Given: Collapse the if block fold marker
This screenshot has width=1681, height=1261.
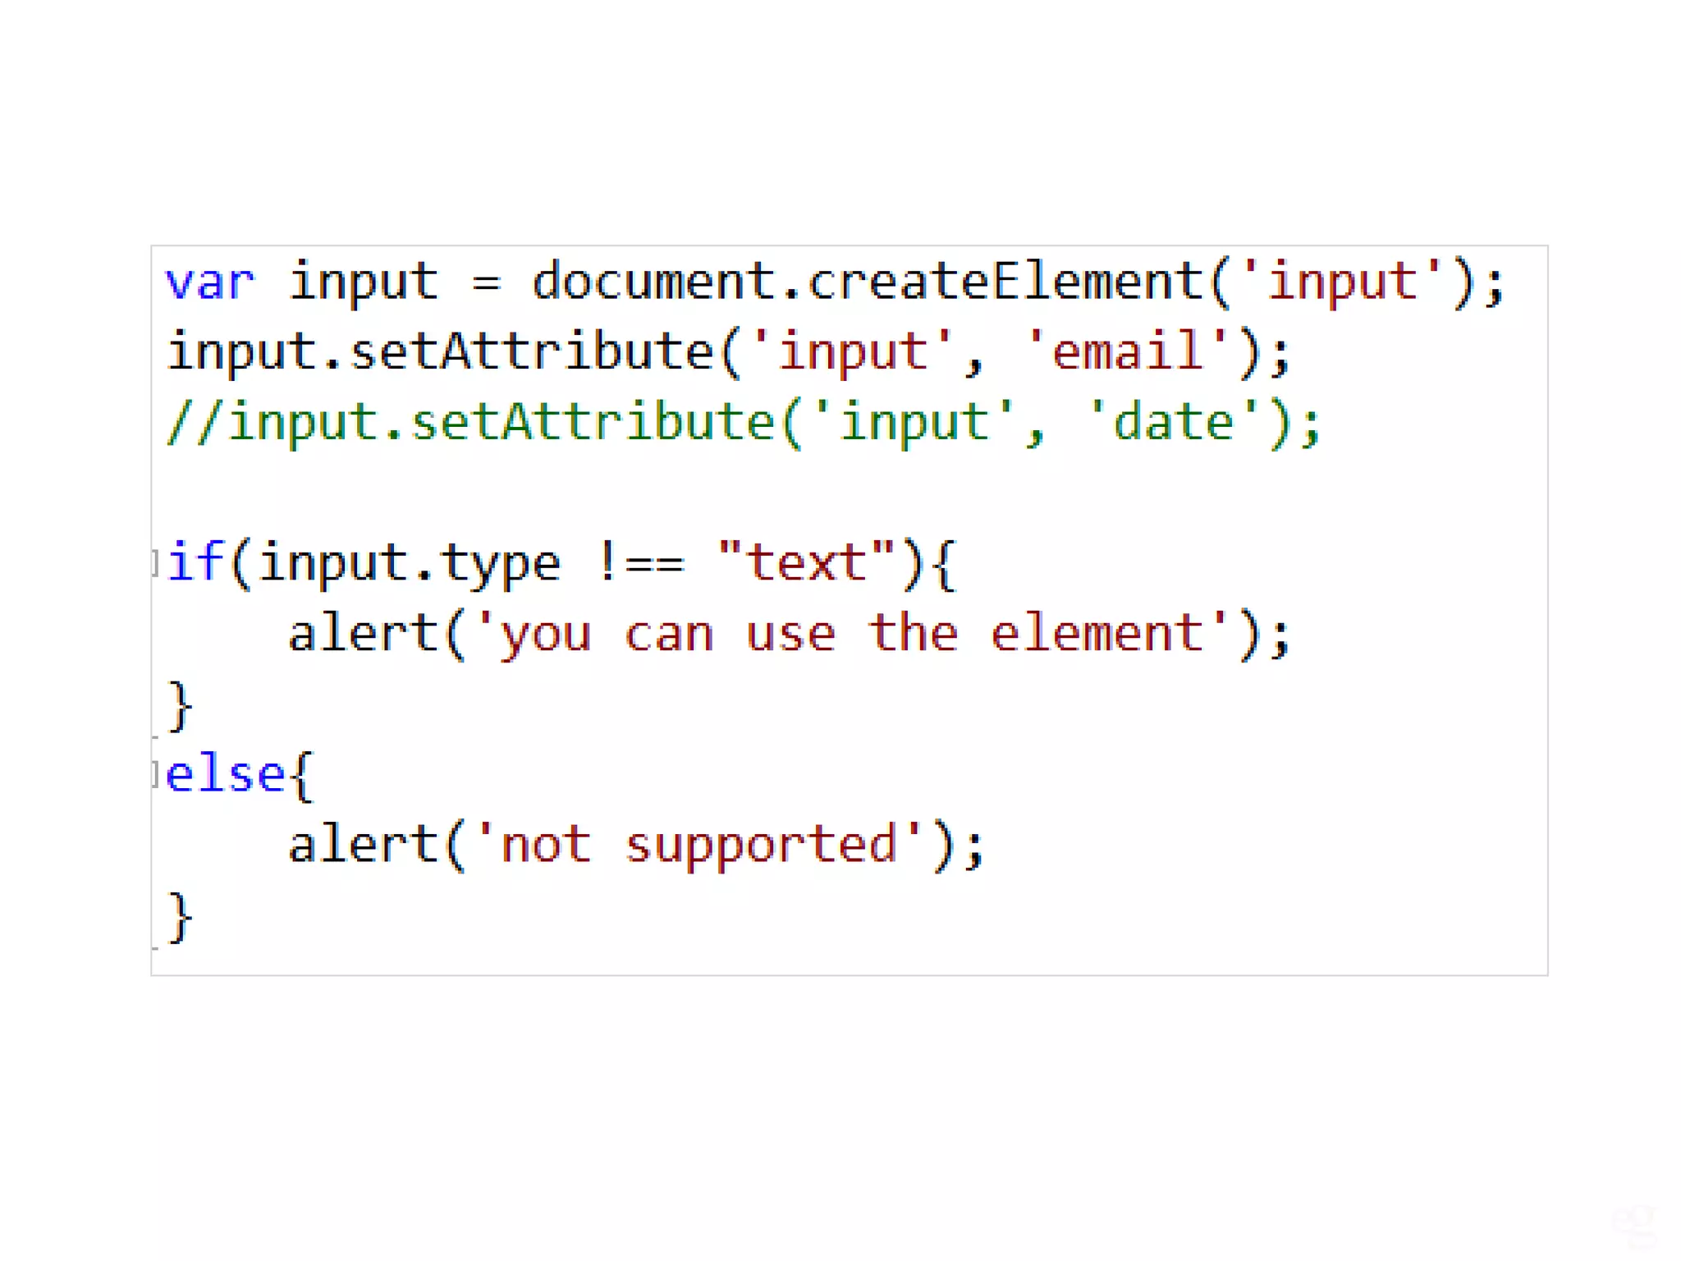Looking at the screenshot, I should [155, 564].
